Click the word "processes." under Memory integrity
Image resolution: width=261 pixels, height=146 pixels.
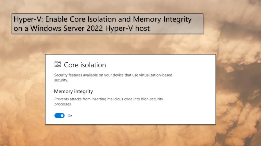coord(63,104)
